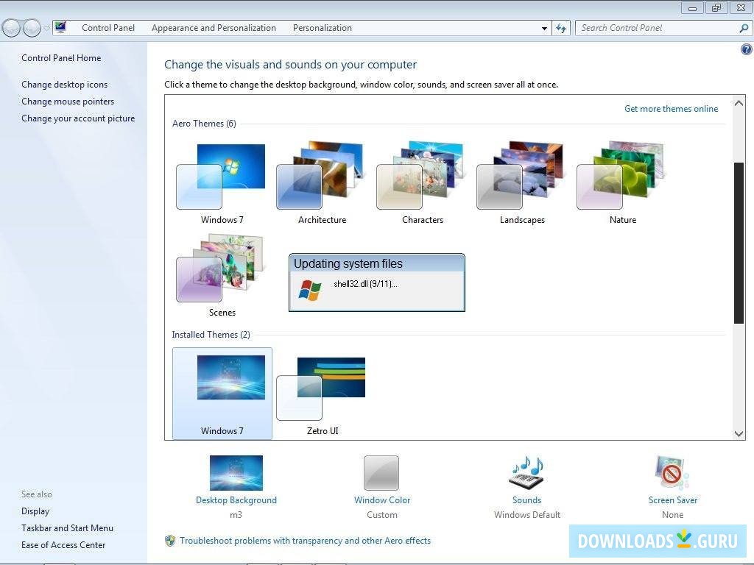This screenshot has width=754, height=565.
Task: Click the refresh icon in the address bar
Action: point(561,28)
